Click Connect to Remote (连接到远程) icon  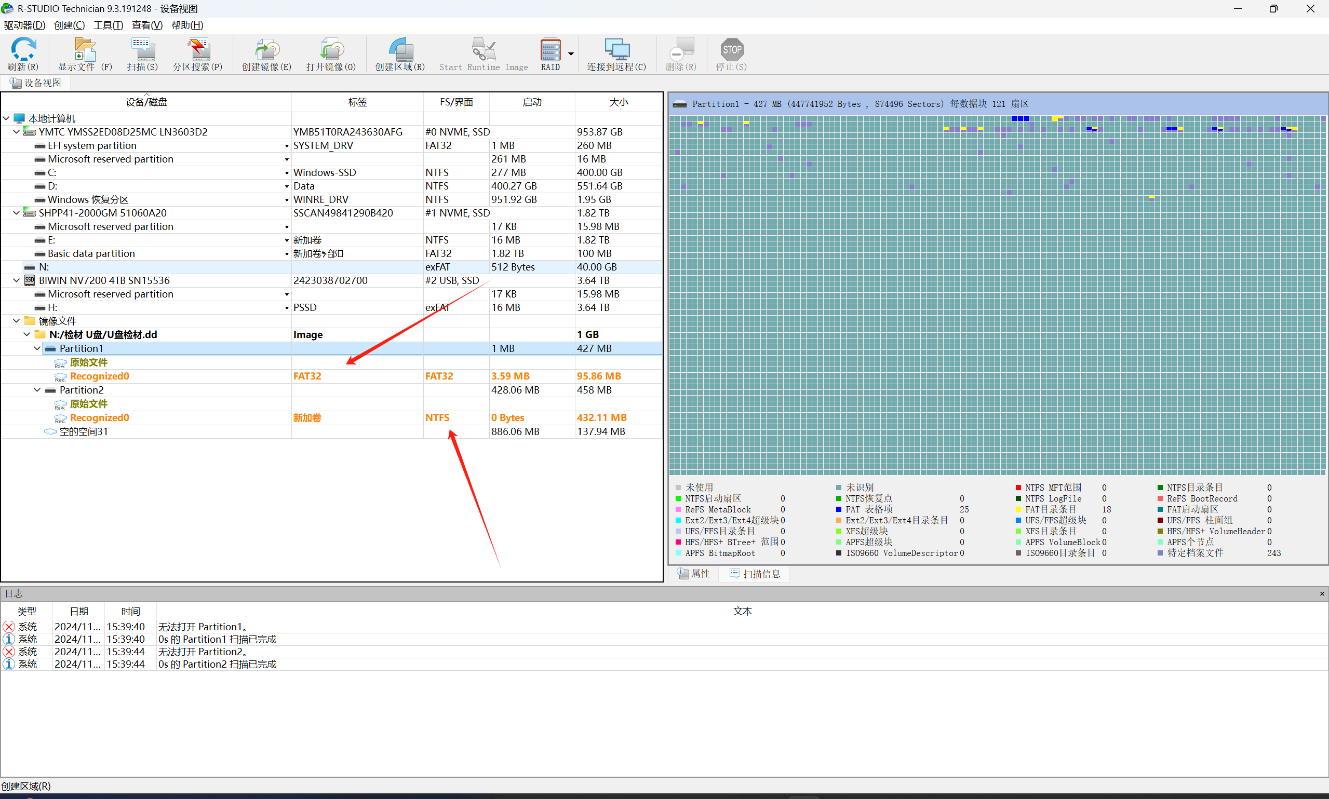click(x=616, y=50)
